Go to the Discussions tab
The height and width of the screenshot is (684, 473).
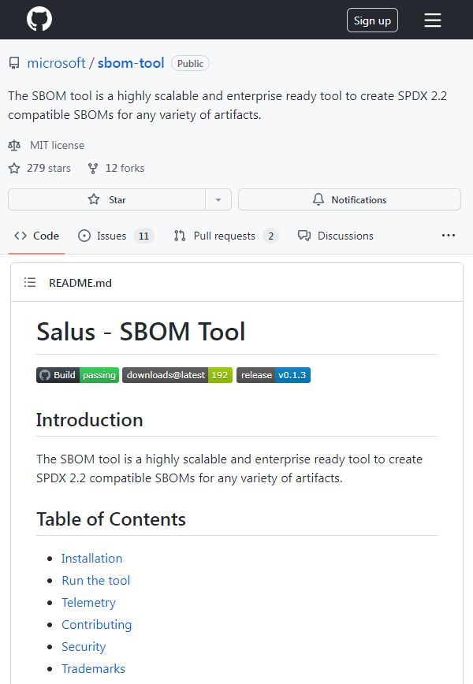[335, 236]
